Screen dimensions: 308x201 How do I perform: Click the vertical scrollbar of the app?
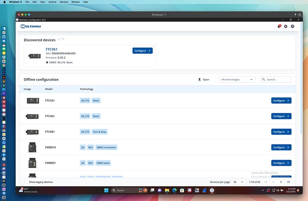click(301, 78)
